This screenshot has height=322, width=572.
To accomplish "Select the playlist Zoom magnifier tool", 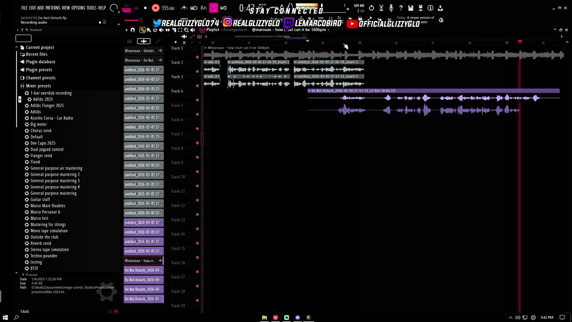I will click(x=186, y=30).
